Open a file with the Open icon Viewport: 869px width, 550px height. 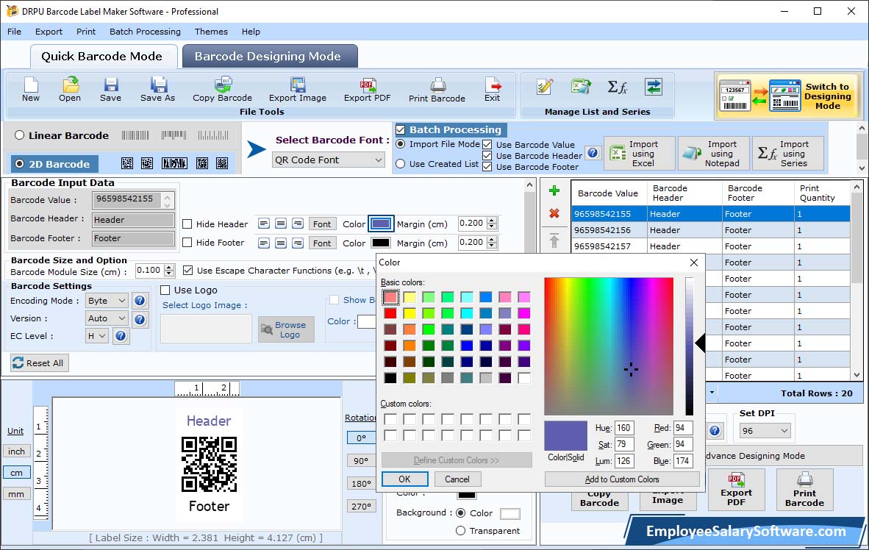click(70, 90)
